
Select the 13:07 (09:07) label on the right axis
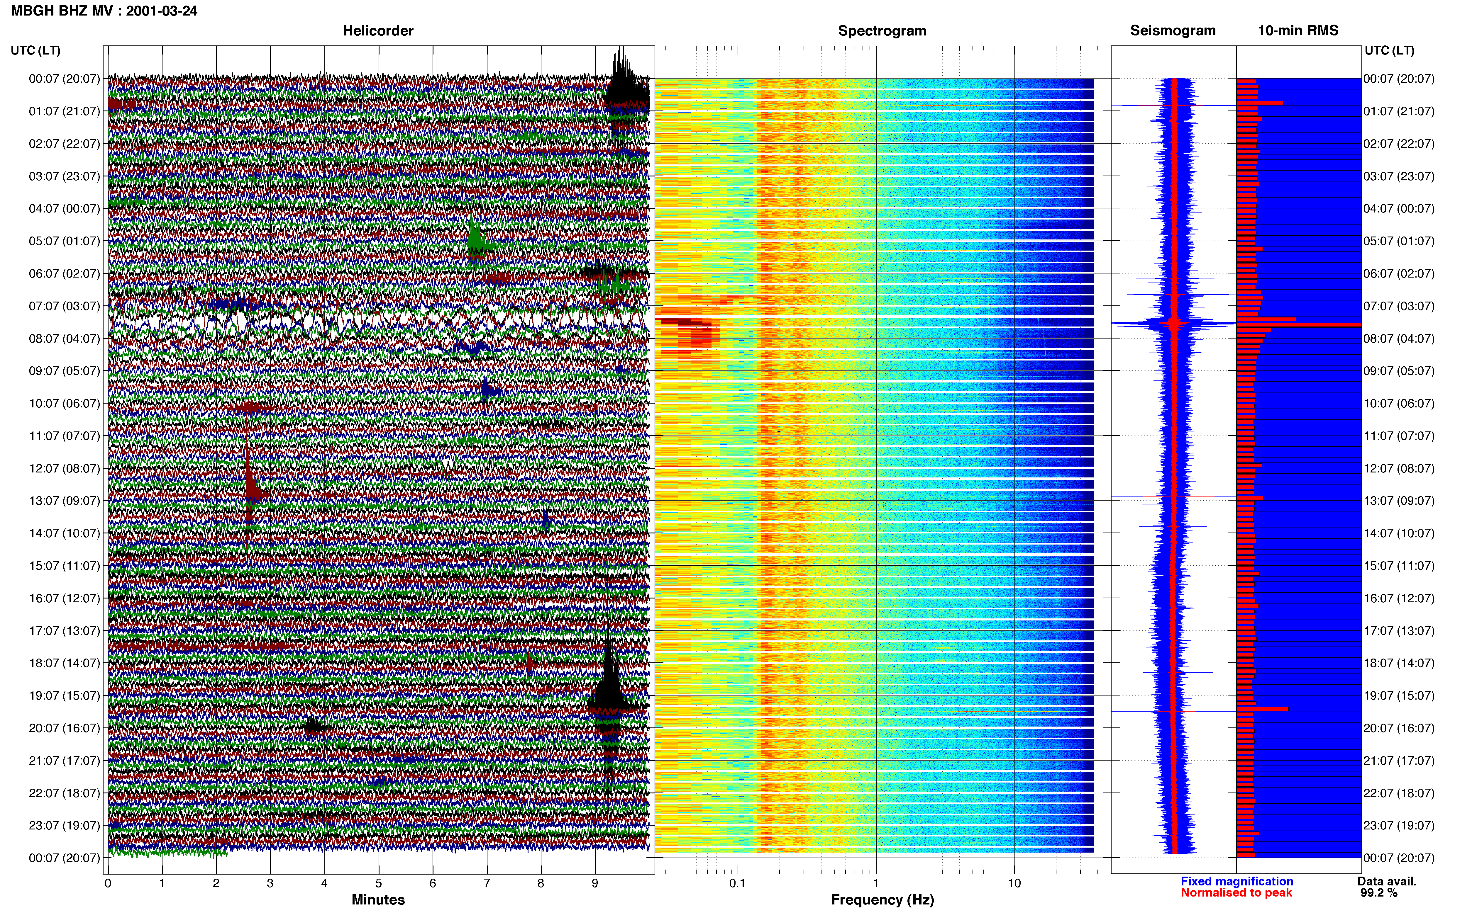1399,501
